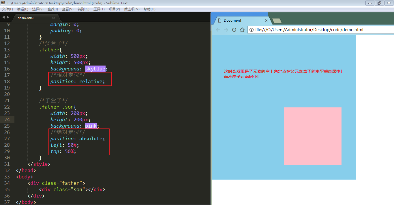This screenshot has height=205, width=394.
Task: Click the page icon on the Document tab
Action: [x=220, y=20]
